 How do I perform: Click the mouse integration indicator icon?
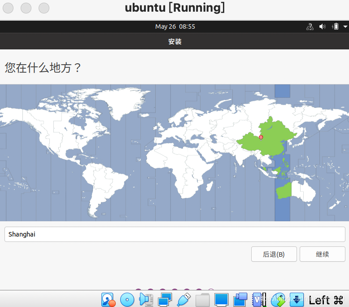click(x=278, y=300)
